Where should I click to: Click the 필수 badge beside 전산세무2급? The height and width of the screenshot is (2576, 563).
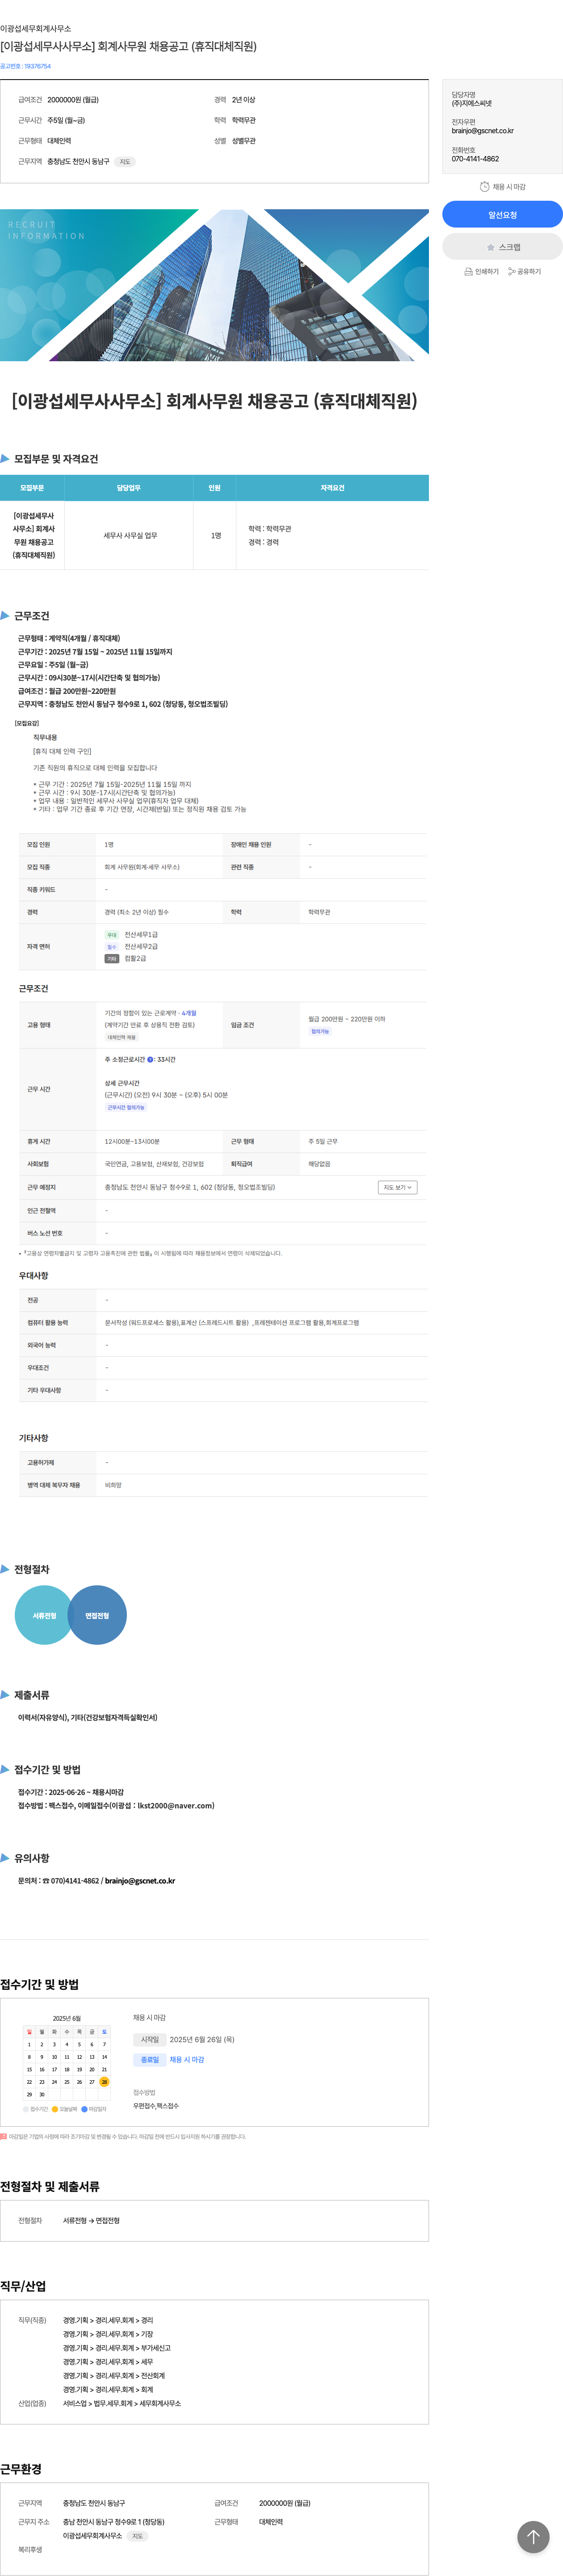112,947
